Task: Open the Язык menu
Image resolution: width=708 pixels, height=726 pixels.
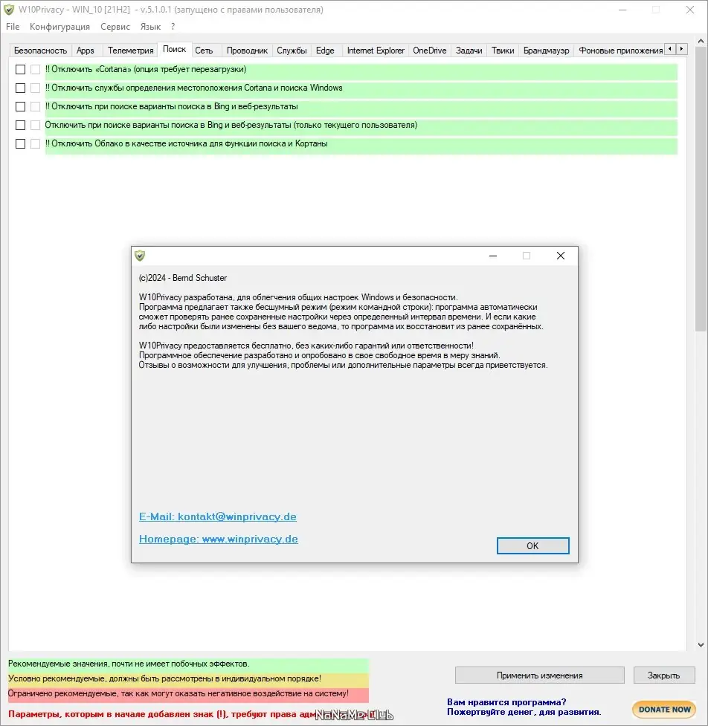Action: tap(150, 27)
